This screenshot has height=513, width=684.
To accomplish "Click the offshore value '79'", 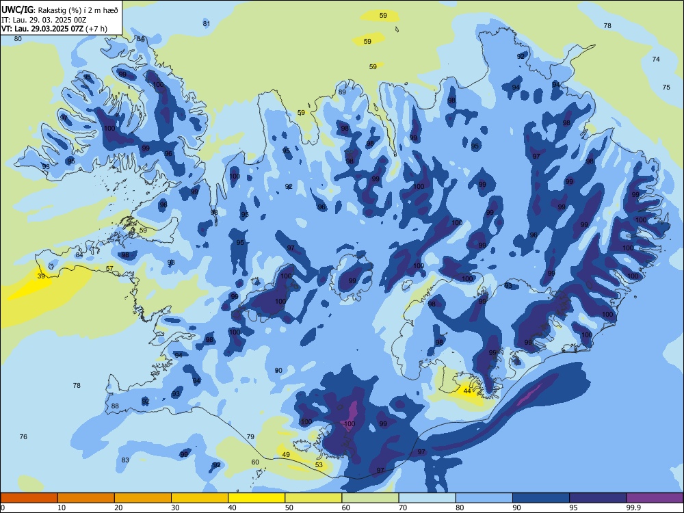I will click(250, 436).
